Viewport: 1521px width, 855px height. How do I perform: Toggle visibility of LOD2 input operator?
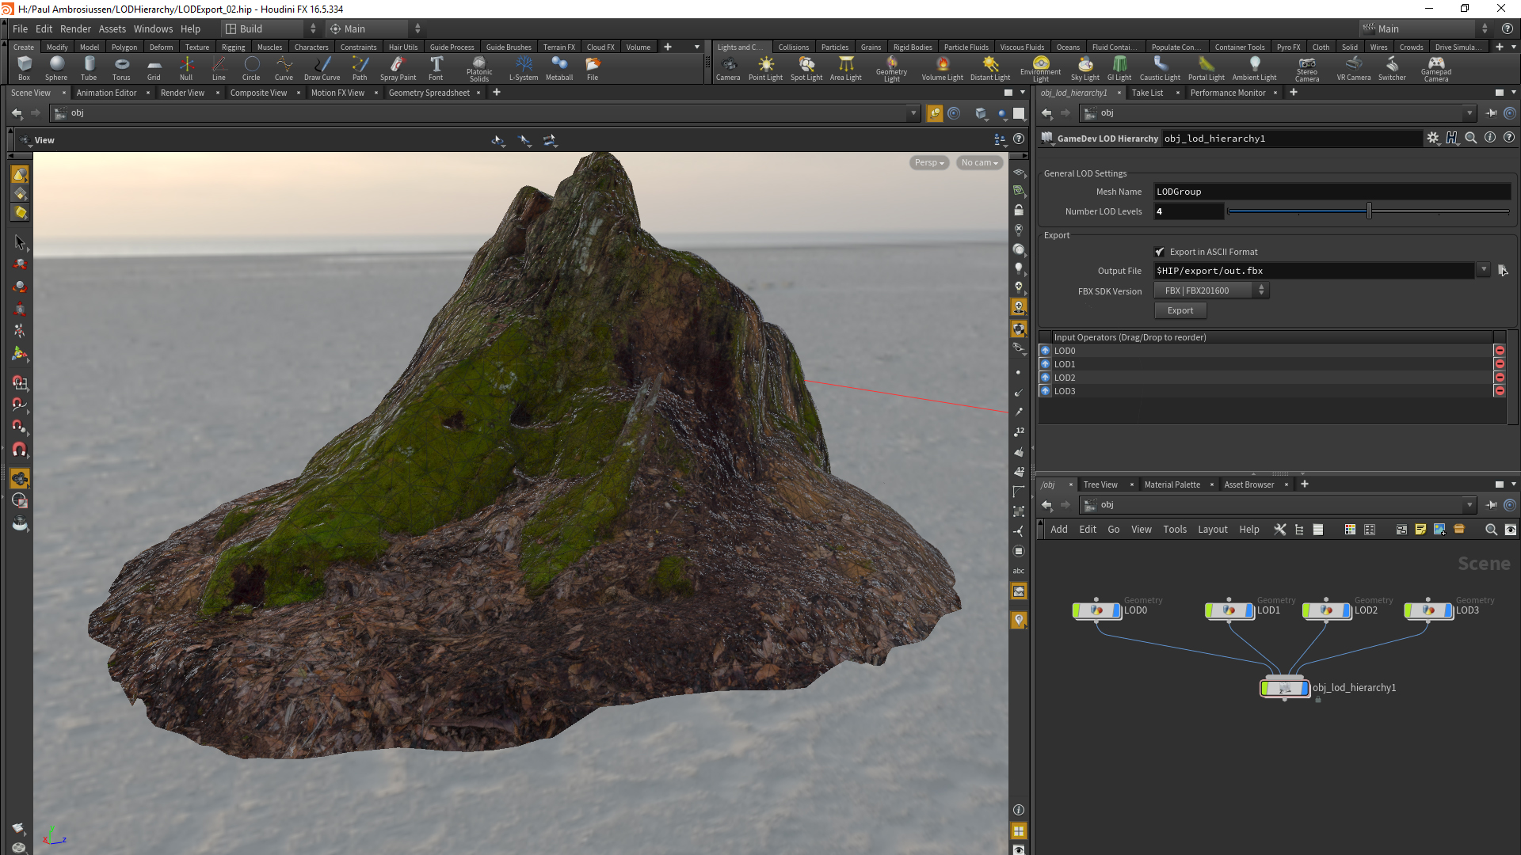(1046, 377)
